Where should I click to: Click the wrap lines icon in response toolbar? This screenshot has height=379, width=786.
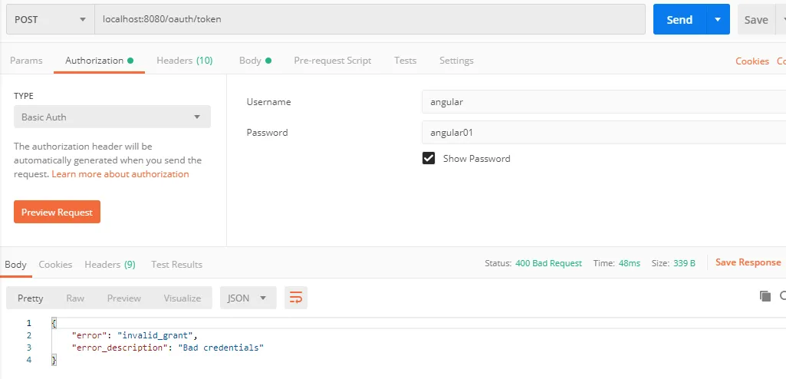point(296,298)
